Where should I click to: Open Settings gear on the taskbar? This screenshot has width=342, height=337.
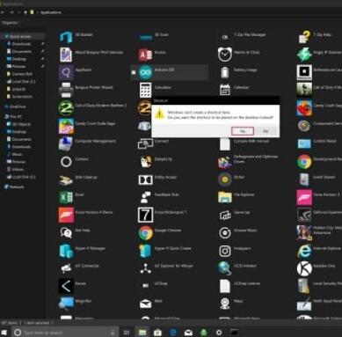point(219,333)
